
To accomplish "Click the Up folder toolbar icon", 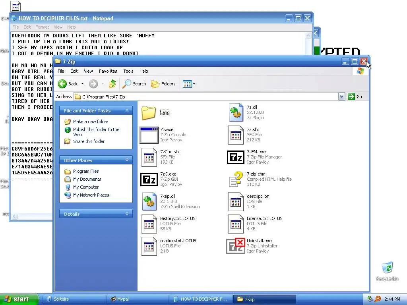I will (x=112, y=84).
